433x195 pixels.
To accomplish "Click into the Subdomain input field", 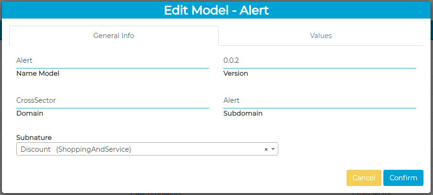I will click(x=320, y=100).
